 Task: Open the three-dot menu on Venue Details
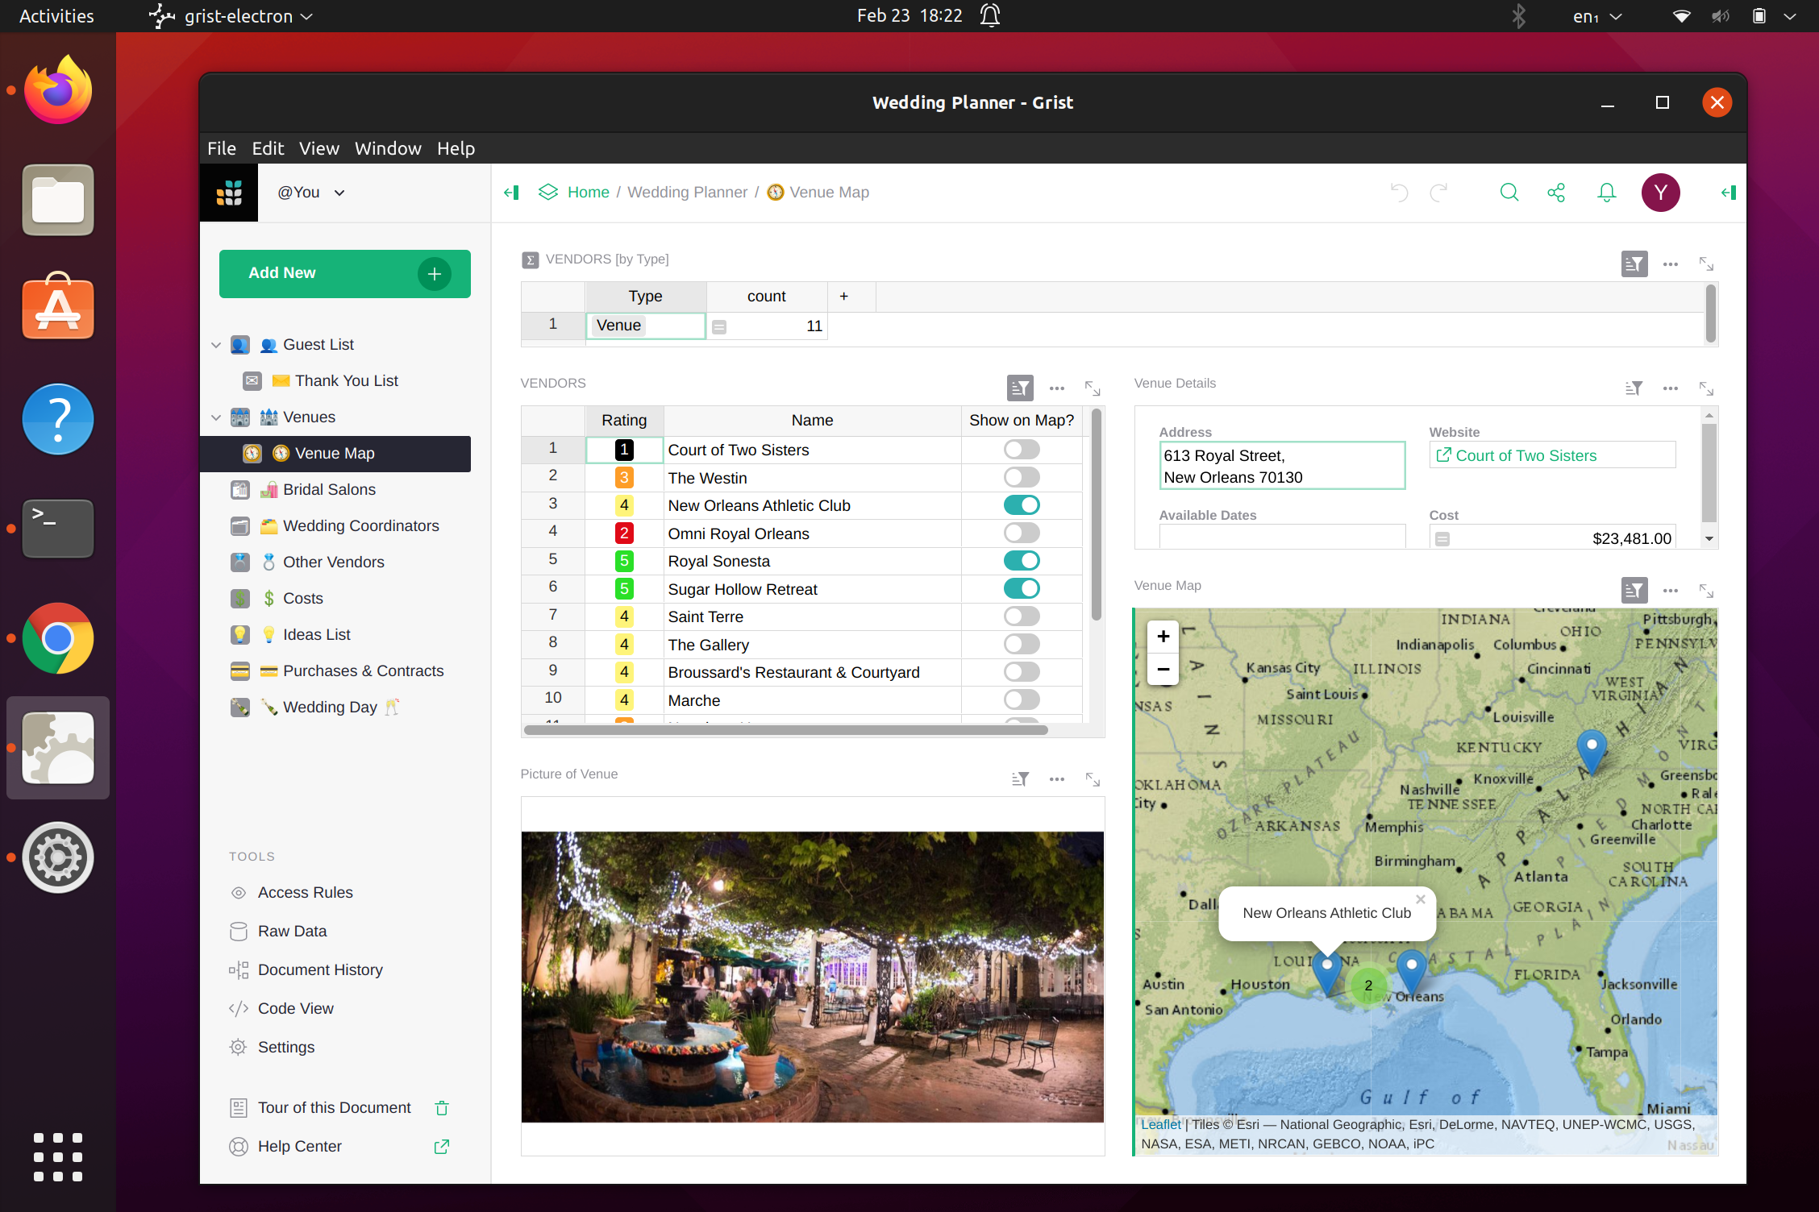[1670, 388]
